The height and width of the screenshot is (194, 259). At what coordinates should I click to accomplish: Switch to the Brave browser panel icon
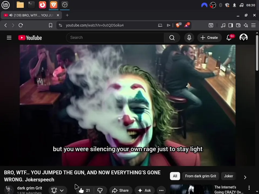click(53, 5)
